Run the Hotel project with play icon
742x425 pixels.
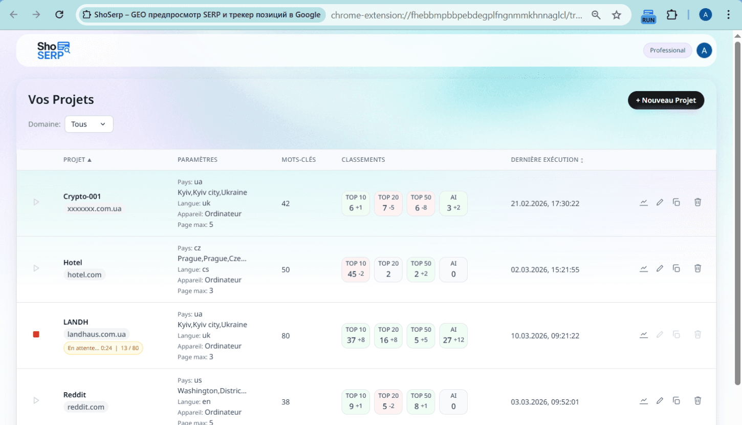pos(36,268)
